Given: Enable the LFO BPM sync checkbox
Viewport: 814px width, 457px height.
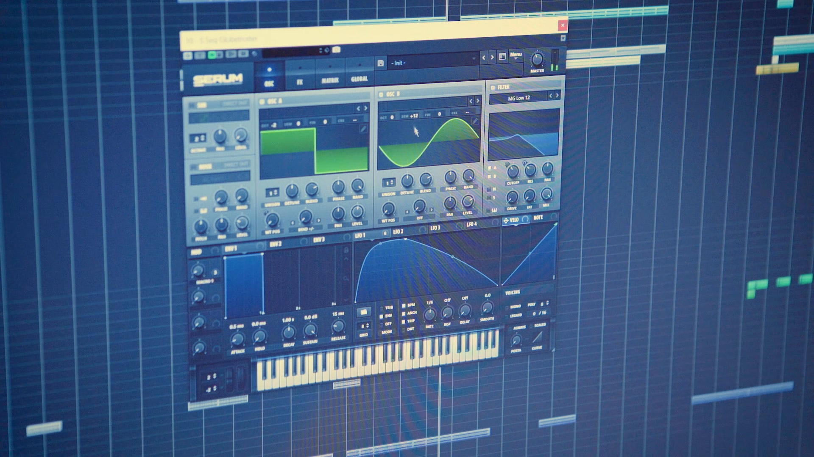Looking at the screenshot, I should tap(404, 305).
